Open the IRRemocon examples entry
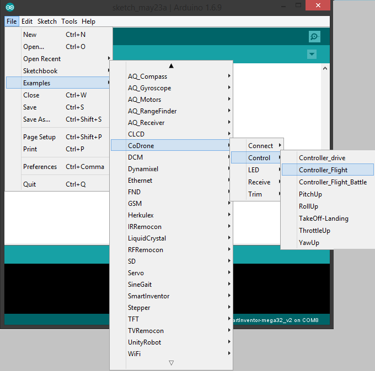Screen dimensions: 375x371 pyautogui.click(x=171, y=227)
